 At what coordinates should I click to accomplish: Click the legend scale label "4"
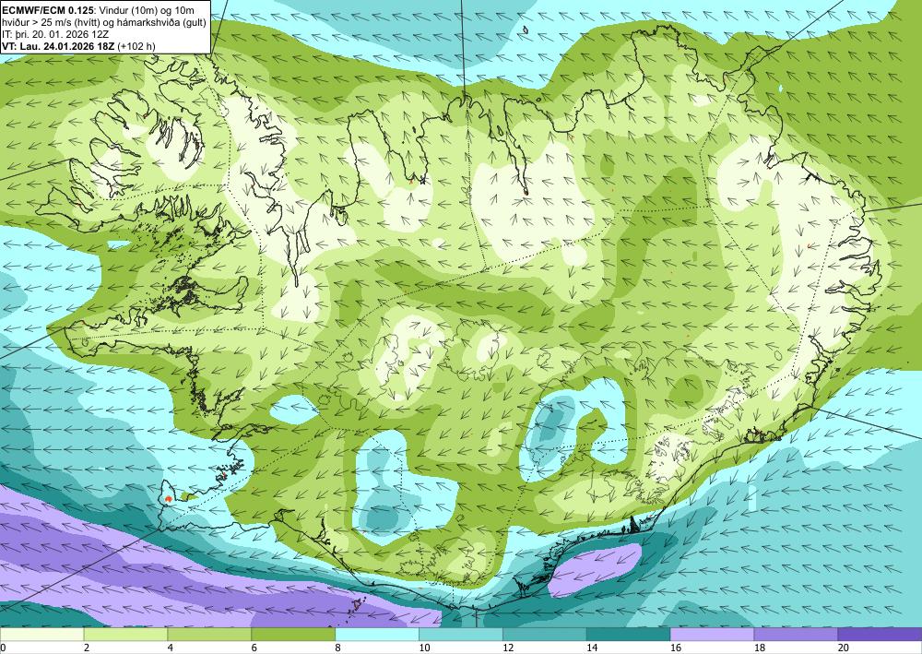pyautogui.click(x=171, y=648)
